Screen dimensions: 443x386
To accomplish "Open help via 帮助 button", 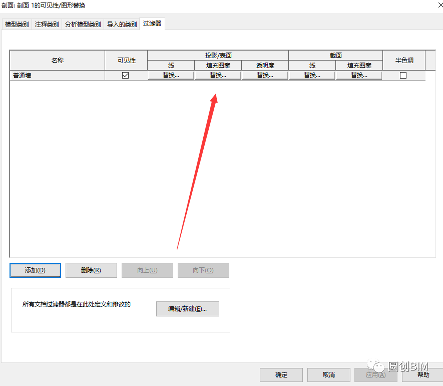I will click(x=423, y=375).
